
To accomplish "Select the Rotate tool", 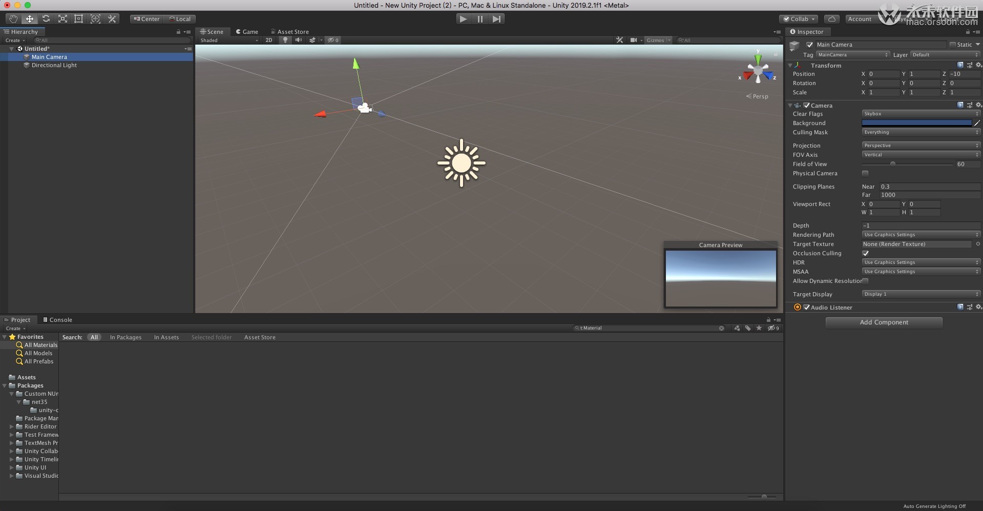I will [x=46, y=18].
